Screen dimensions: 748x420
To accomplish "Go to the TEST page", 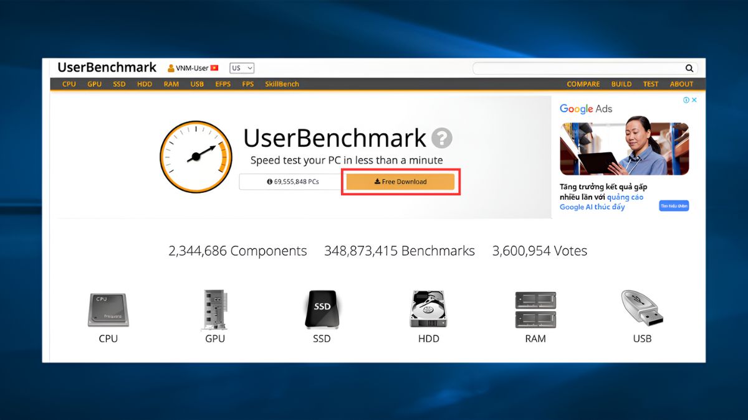I will [651, 84].
